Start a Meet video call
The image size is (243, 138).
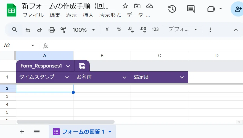pyautogui.click(x=211, y=9)
